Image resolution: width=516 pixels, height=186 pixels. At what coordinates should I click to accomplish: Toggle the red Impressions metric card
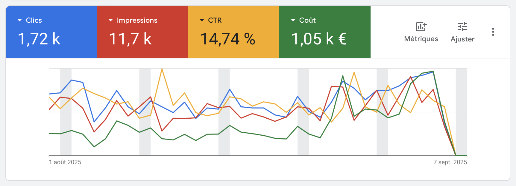coord(142,31)
